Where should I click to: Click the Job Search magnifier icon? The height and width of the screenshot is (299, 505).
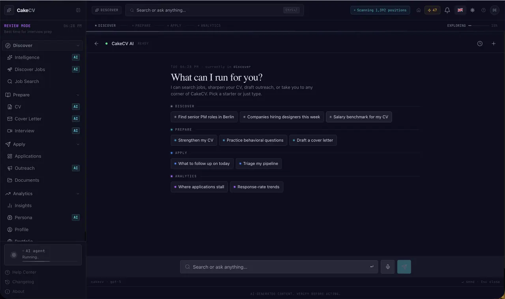[x=10, y=82]
